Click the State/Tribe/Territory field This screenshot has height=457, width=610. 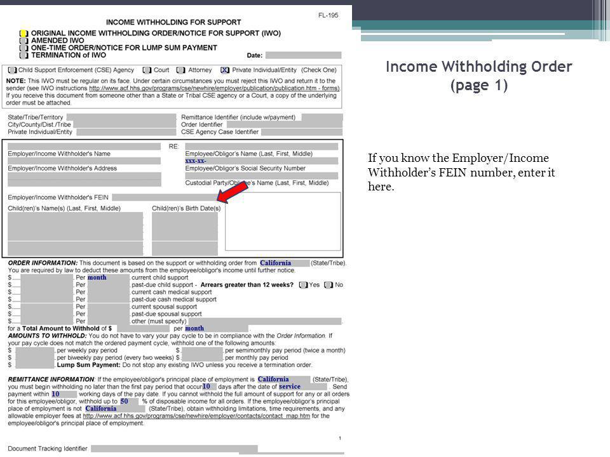click(121, 117)
